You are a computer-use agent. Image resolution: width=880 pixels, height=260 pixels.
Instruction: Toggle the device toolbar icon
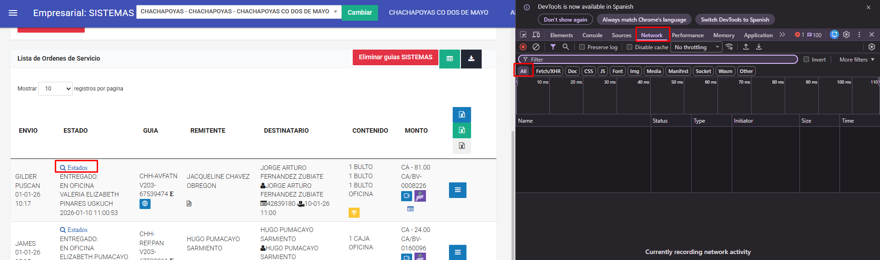tap(536, 35)
